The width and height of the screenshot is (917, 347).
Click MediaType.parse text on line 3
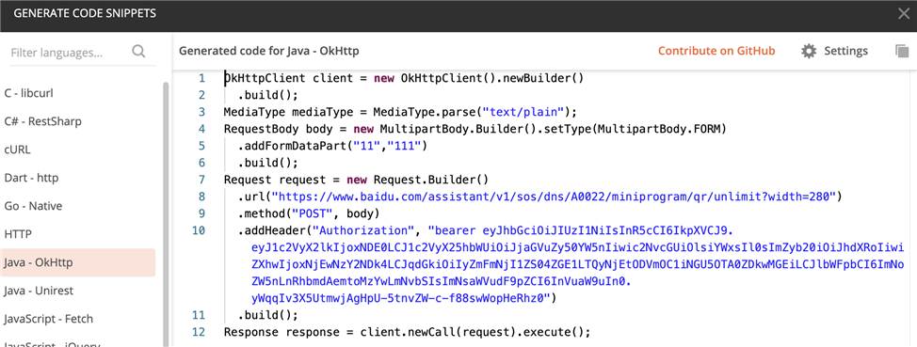tap(424, 112)
